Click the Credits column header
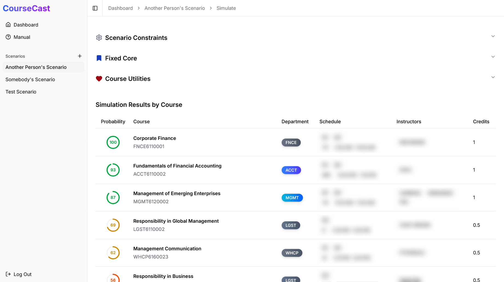 click(481, 122)
